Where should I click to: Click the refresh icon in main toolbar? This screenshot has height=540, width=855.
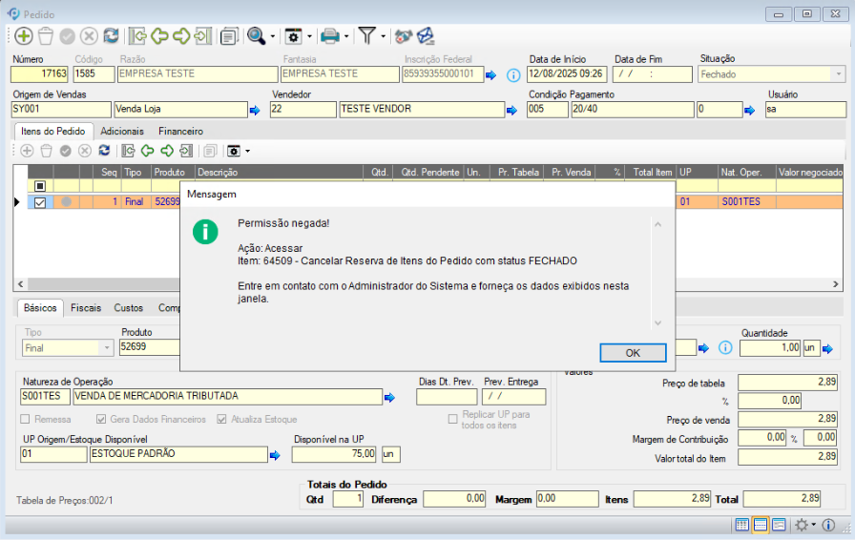111,36
